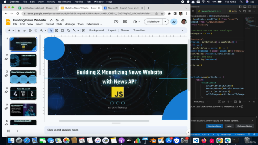Insert a shape from the toolbar

(x=69, y=31)
